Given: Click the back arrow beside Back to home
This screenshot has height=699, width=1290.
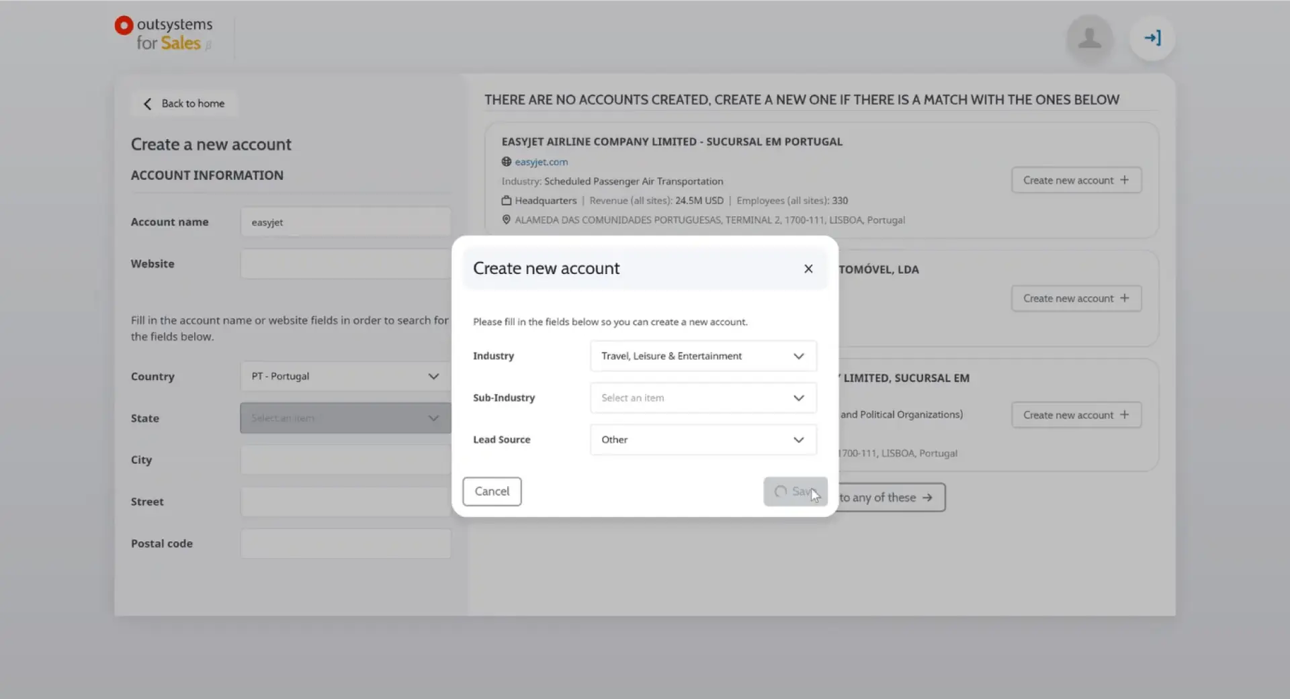Looking at the screenshot, I should (146, 103).
